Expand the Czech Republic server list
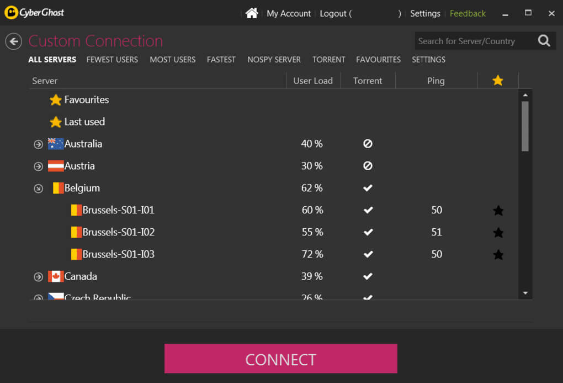Viewport: 563px width, 383px height. click(39, 297)
